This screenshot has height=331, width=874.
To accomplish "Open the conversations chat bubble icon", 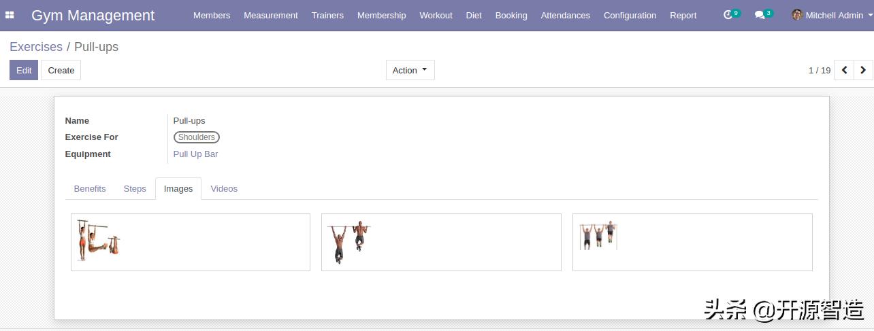I will 760,15.
